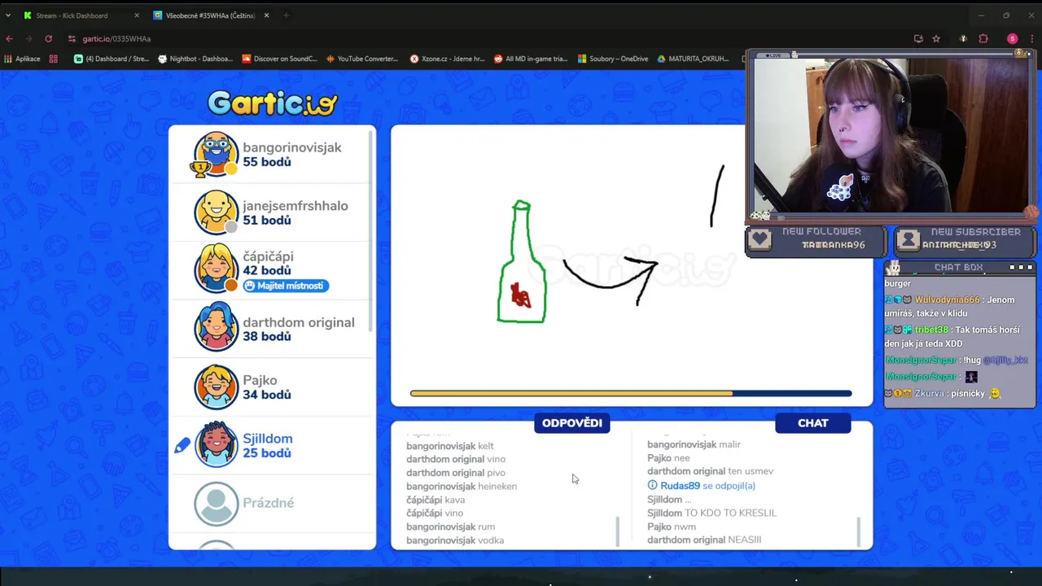The height and width of the screenshot is (586, 1042).
Task: Close the Stream - Kick Dashboard tab
Action: click(136, 15)
